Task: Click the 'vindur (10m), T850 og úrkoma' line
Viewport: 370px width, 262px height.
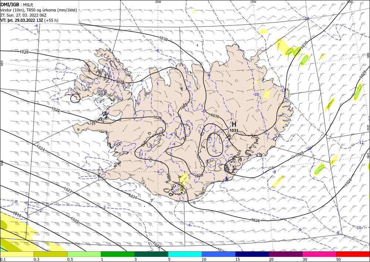Action: click(39, 10)
